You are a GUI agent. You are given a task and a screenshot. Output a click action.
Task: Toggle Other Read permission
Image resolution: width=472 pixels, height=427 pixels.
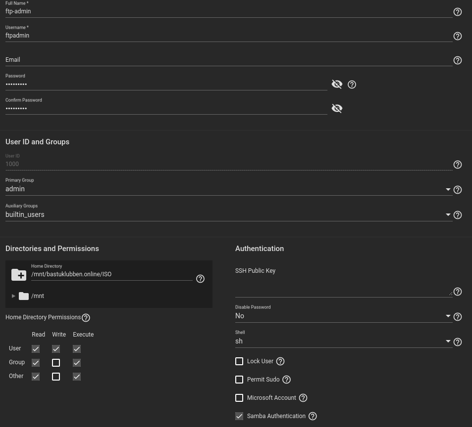[36, 377]
